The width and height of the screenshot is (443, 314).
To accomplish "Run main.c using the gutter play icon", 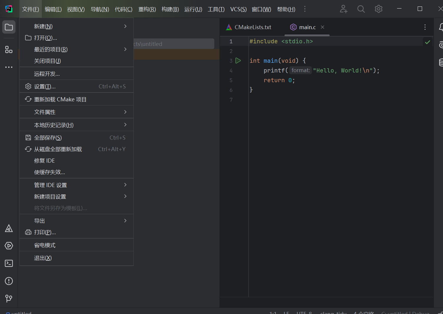I will (x=238, y=60).
